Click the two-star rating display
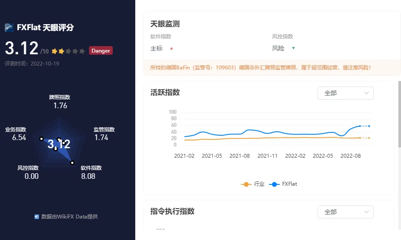This screenshot has height=240, width=401. (x=68, y=51)
